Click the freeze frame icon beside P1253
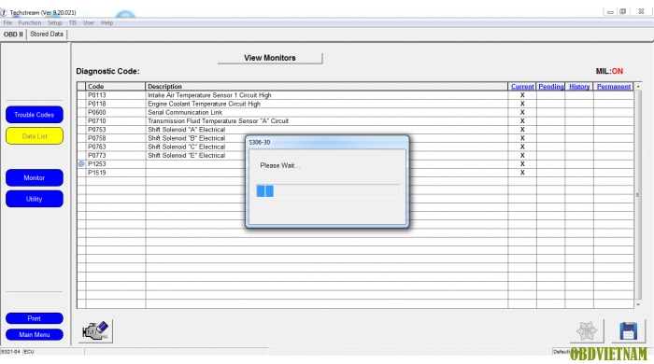Viewport: 654px width, 364px height. click(x=81, y=164)
